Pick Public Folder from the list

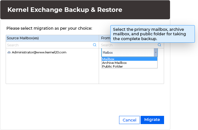click(130, 66)
